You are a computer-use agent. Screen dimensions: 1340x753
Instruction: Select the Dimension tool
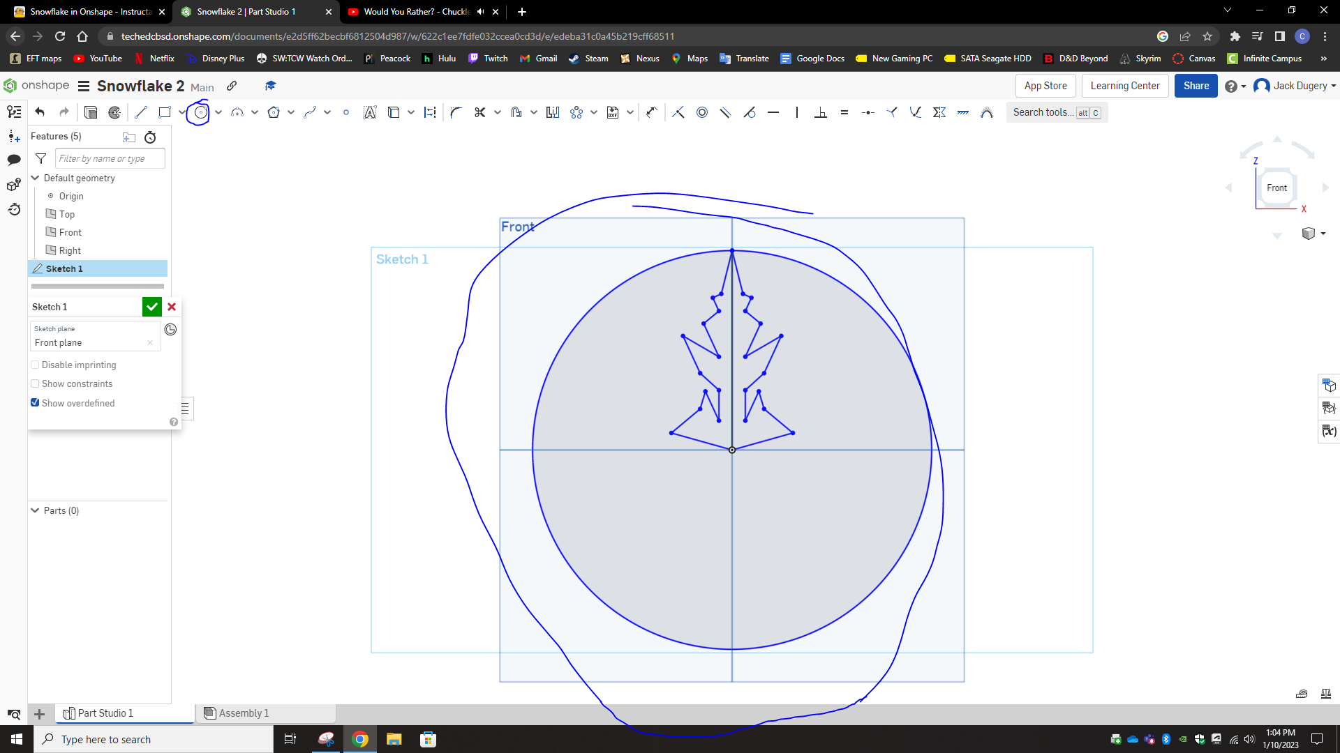[x=652, y=112]
